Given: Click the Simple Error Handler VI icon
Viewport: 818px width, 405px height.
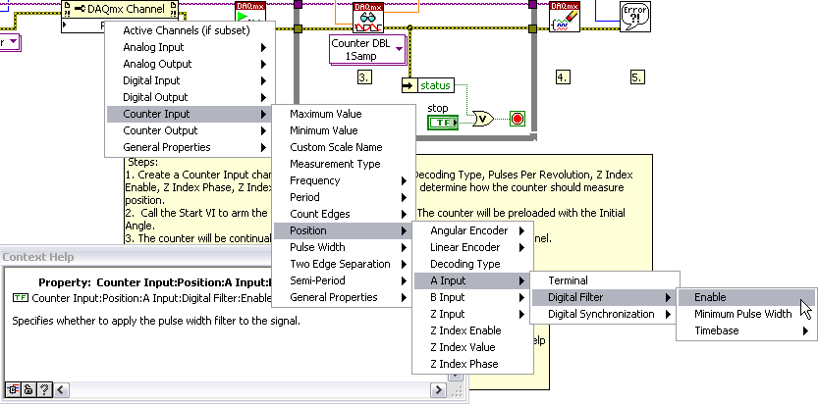Looking at the screenshot, I should (635, 17).
